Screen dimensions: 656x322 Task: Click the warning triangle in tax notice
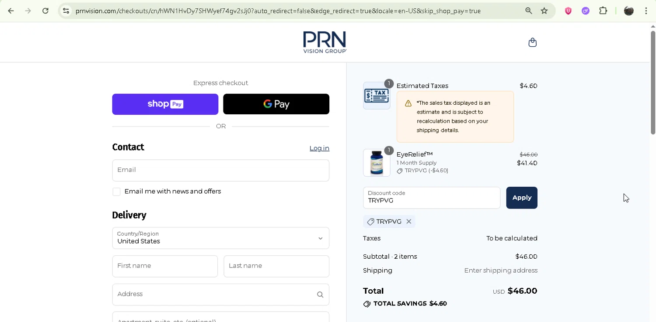click(408, 103)
